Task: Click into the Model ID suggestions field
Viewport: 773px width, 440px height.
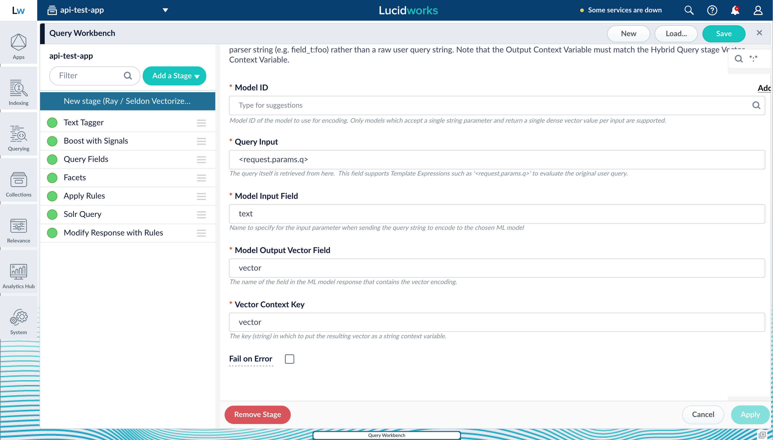Action: pos(497,105)
